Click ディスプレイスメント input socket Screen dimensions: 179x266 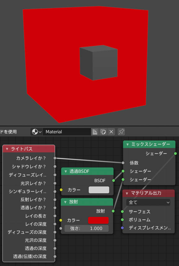tap(123, 228)
